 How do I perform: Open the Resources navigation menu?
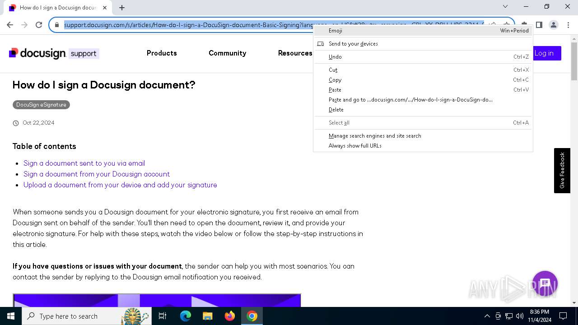point(295,53)
